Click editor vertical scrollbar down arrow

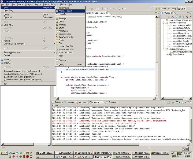(157, 96)
